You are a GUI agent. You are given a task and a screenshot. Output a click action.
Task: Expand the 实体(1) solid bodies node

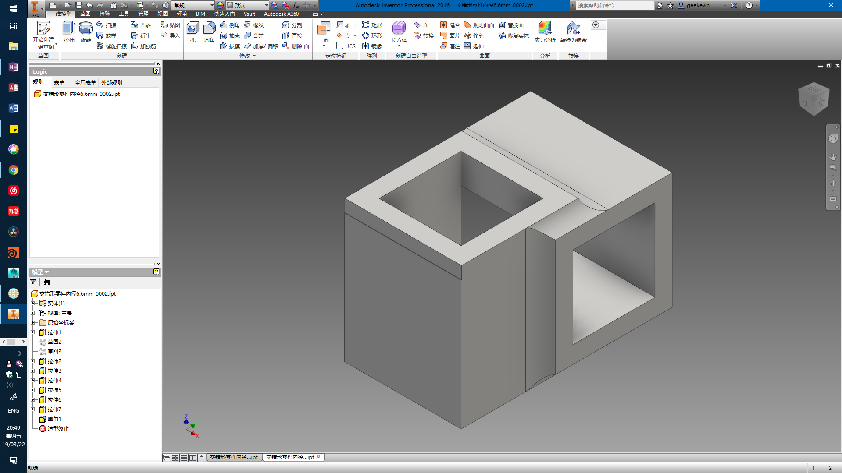[x=33, y=304]
